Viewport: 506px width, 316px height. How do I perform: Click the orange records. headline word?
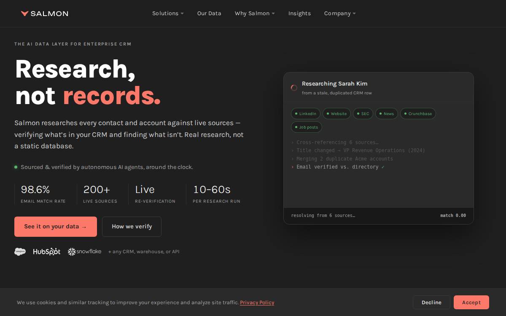(x=112, y=95)
